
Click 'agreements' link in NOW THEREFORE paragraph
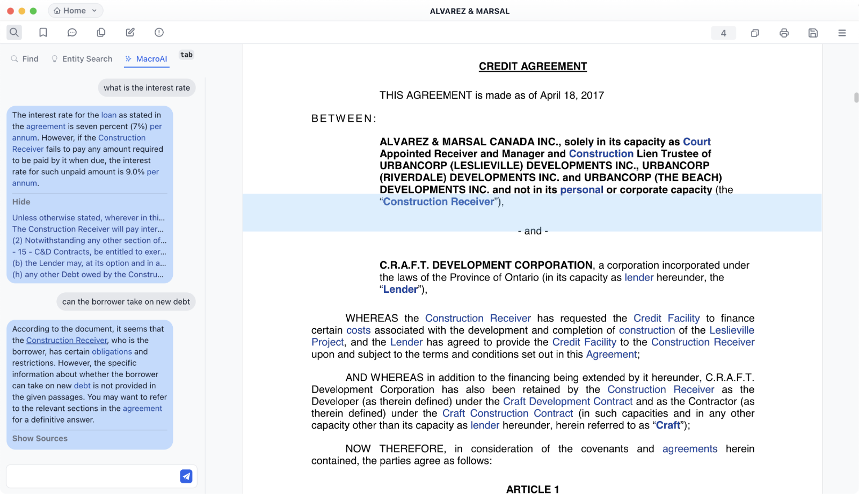[x=690, y=448]
